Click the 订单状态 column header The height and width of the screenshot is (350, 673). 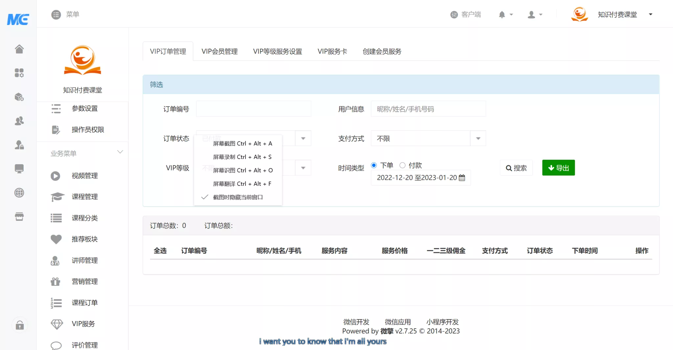pyautogui.click(x=540, y=251)
